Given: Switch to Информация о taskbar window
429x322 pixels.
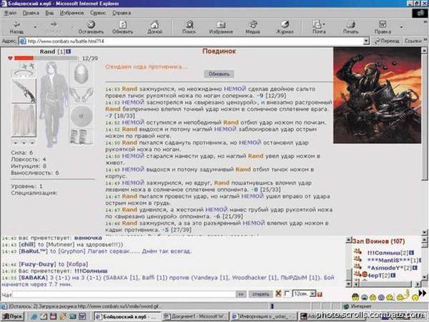Looking at the screenshot, I should (x=263, y=316).
